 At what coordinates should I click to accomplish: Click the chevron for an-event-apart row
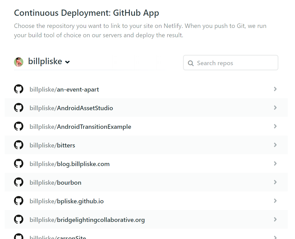[275, 89]
